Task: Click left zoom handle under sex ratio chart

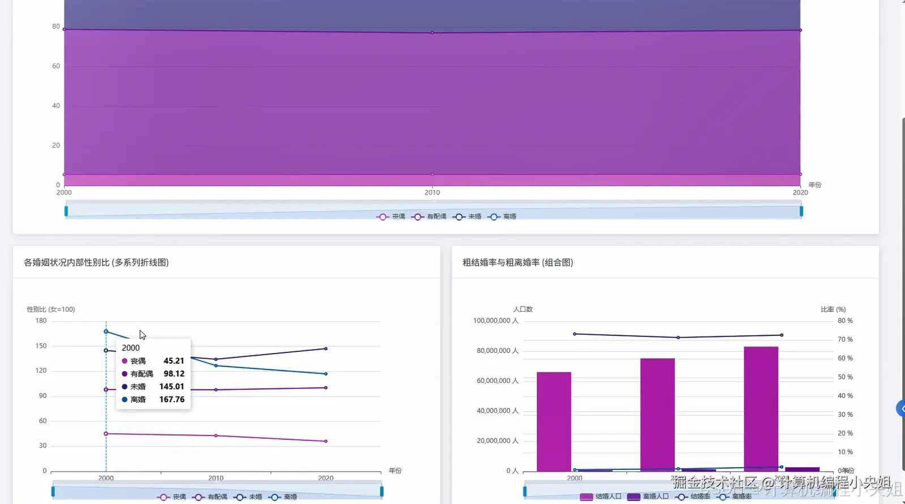Action: tap(53, 492)
